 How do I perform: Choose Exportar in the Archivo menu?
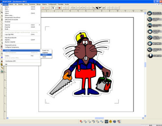click(22, 27)
